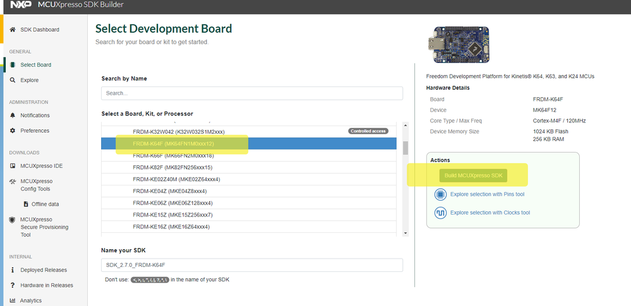Image resolution: width=631 pixels, height=306 pixels.
Task: Open SDK Dashboard menu item
Action: (40, 30)
